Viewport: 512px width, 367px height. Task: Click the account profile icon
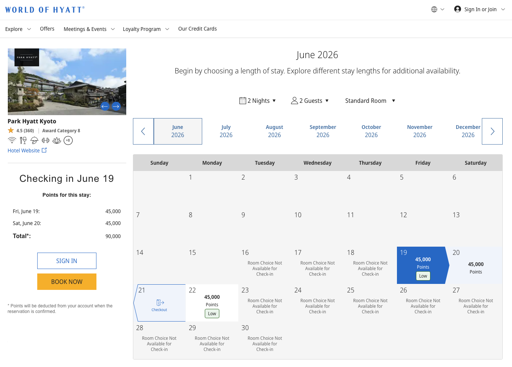click(458, 9)
